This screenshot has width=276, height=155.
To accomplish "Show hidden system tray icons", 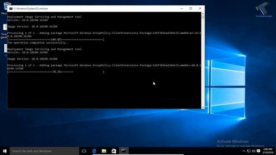I will pyautogui.click(x=244, y=151).
